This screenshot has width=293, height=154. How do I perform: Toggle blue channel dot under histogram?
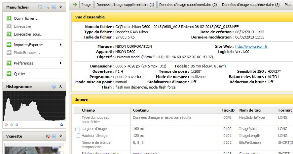(17, 125)
